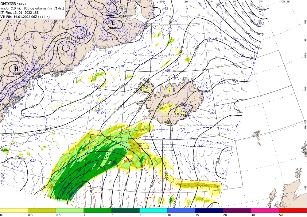Click the '25W' longitude label
The image size is (307, 217).
(138, 2)
